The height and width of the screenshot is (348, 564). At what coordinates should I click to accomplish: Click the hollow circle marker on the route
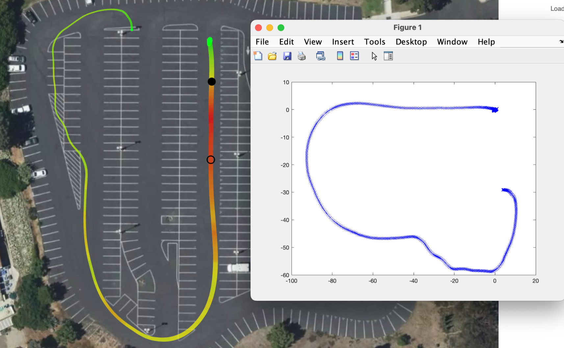click(x=211, y=159)
